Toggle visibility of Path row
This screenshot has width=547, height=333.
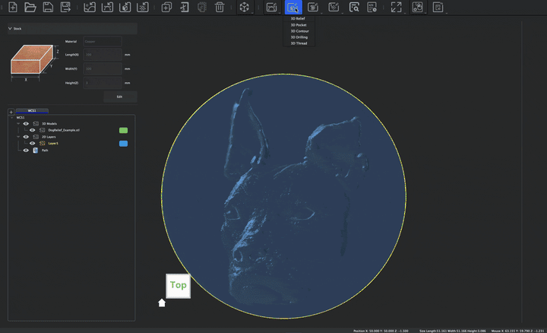pos(26,151)
